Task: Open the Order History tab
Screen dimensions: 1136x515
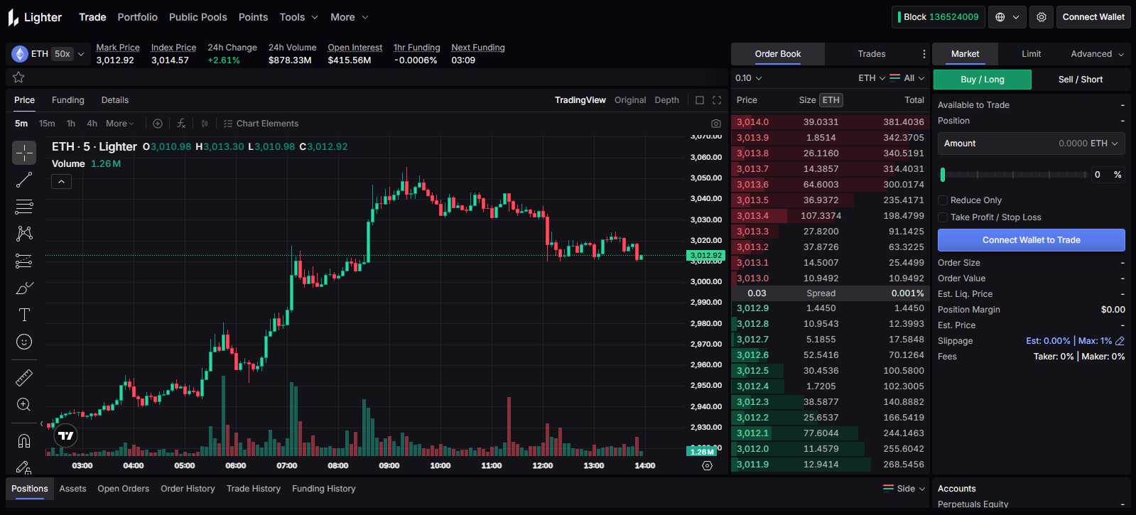Action: (188, 489)
